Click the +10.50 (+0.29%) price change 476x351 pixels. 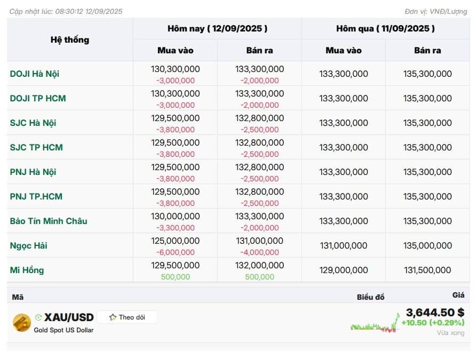click(x=433, y=323)
